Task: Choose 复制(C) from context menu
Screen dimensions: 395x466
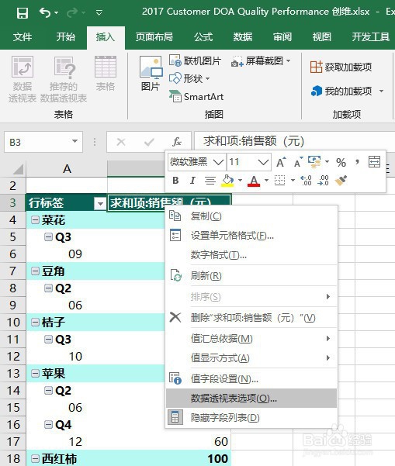Action: click(251, 216)
